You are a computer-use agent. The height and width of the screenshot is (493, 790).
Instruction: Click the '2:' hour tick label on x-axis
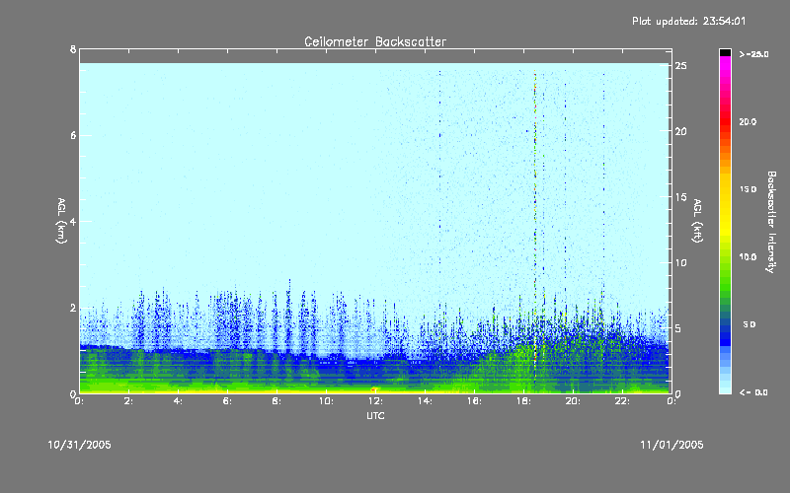pyautogui.click(x=129, y=401)
